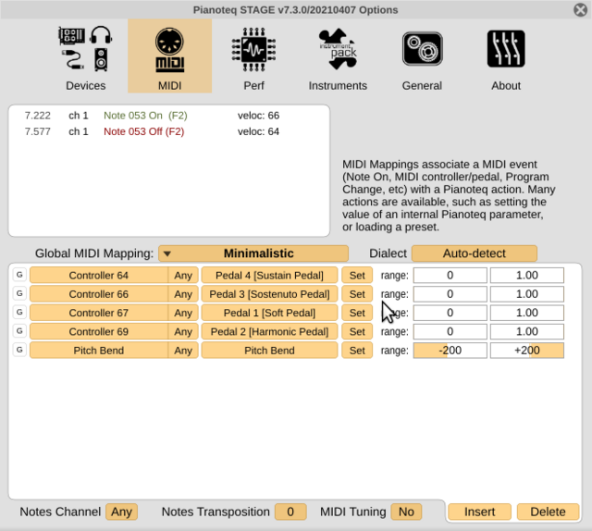This screenshot has width=592, height=531.
Task: Adjust range maximum slider for Controller 67
Action: click(x=527, y=313)
